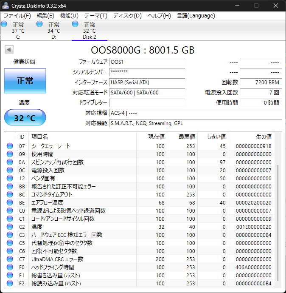Click status orb for BE エアフロー温度 row

pyautogui.click(x=10, y=202)
